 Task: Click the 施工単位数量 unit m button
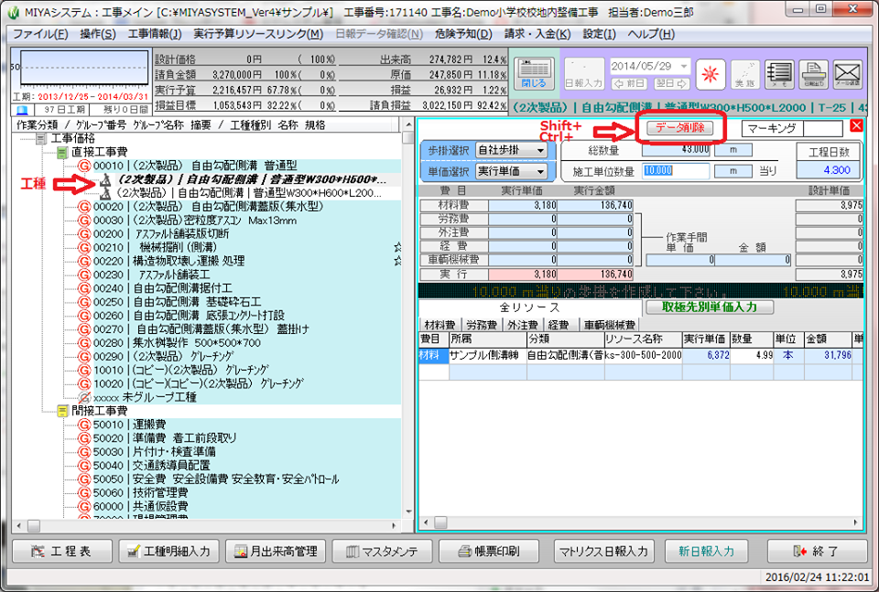tap(733, 171)
